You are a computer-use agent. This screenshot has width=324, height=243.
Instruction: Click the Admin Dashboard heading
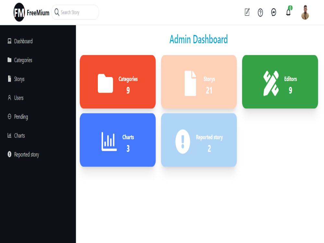coord(199,39)
